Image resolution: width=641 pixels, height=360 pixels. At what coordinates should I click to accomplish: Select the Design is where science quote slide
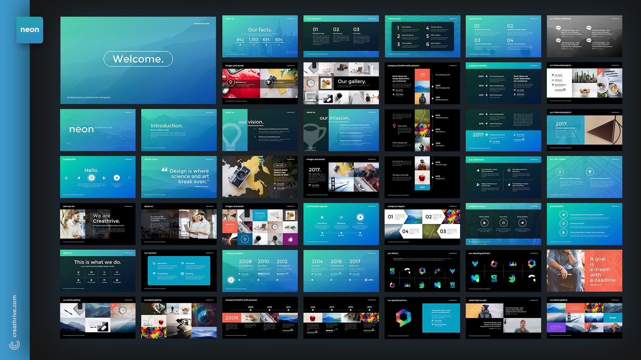pos(179,177)
